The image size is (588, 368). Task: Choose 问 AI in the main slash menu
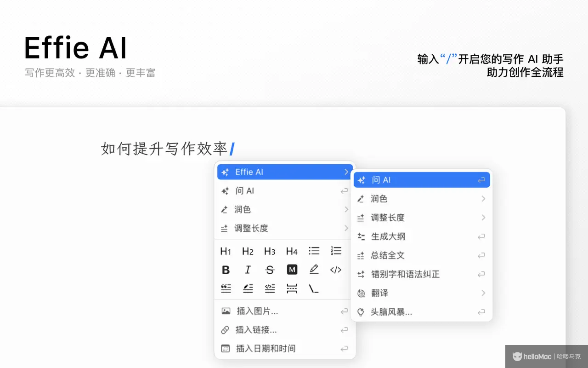point(285,191)
